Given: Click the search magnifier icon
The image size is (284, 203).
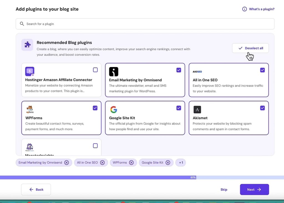Looking at the screenshot, I should [x=22, y=24].
